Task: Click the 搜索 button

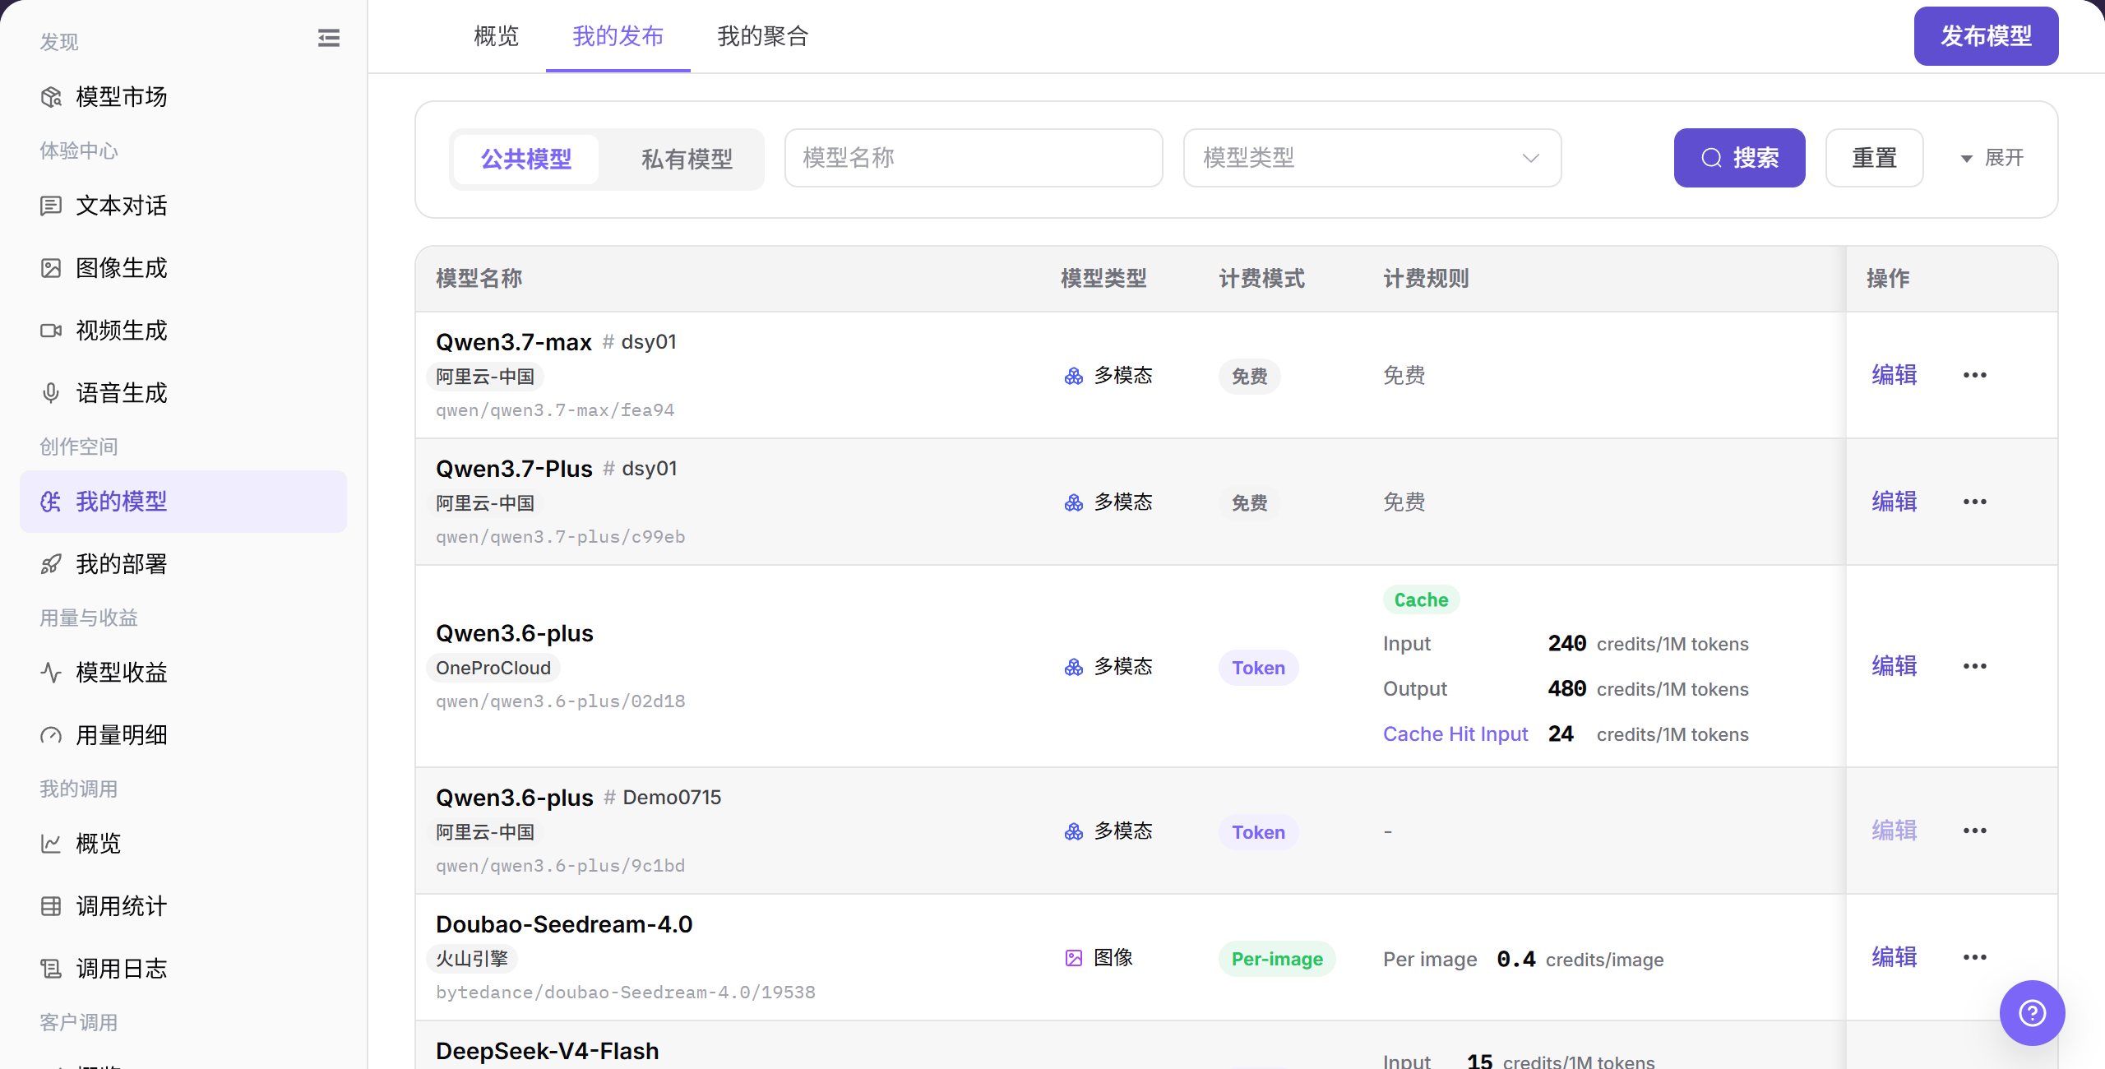Action: pos(1740,158)
